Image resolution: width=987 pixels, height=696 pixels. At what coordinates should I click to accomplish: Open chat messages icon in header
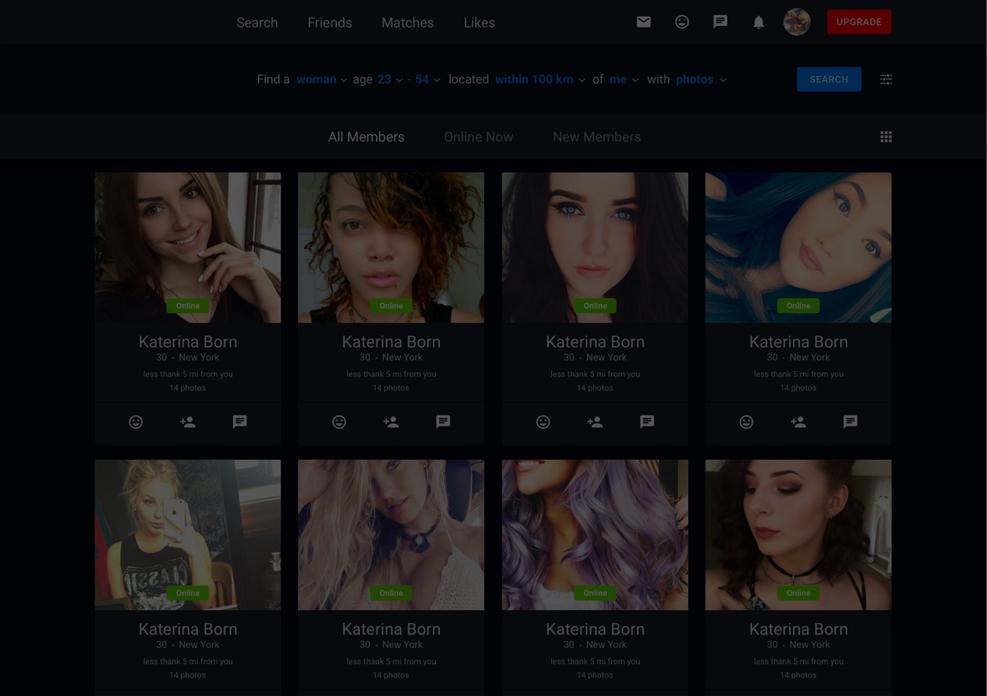pyautogui.click(x=720, y=23)
